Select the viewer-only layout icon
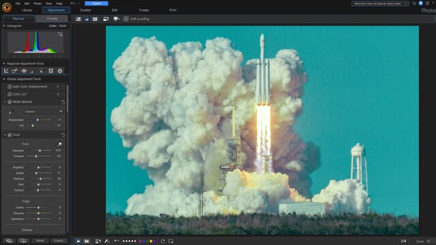Screen dimensions: 436x245 (x=87, y=19)
